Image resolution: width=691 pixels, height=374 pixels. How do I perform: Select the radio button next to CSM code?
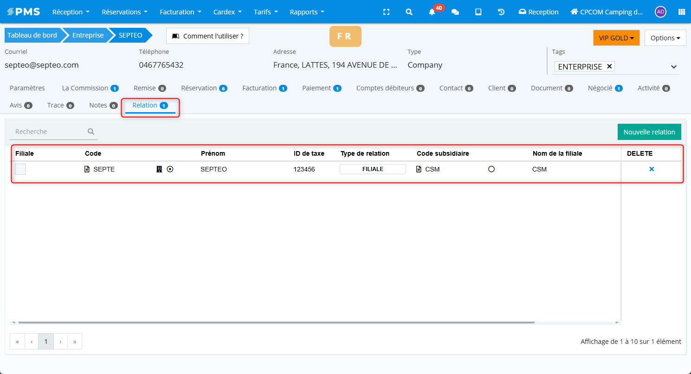491,169
